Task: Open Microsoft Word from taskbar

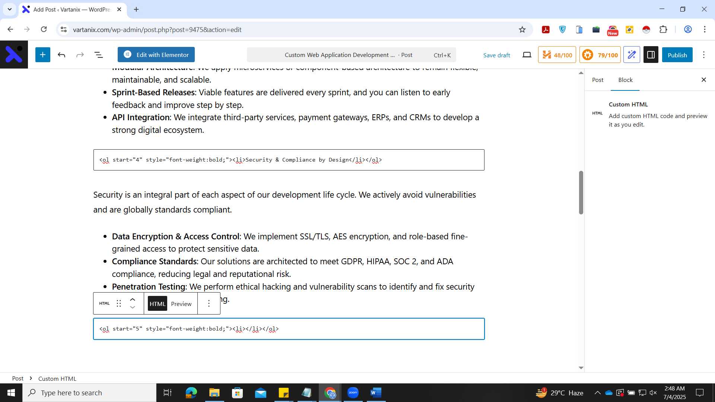Action: click(376, 393)
